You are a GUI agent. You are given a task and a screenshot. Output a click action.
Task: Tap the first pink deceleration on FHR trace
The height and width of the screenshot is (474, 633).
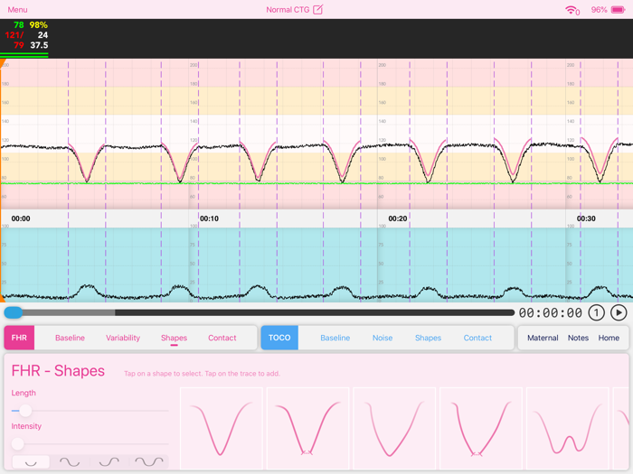click(x=87, y=162)
